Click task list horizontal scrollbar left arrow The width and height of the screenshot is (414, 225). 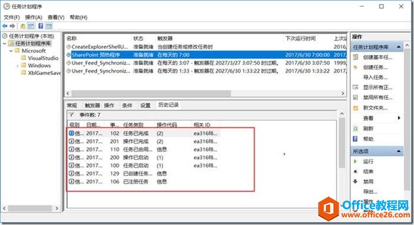coord(68,93)
